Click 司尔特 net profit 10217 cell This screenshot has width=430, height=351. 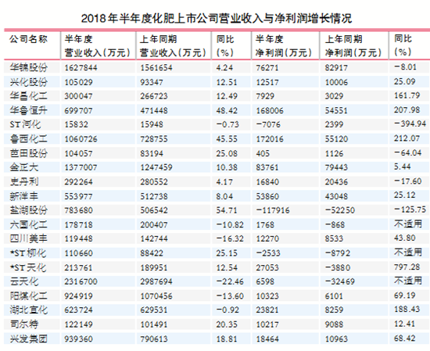(267, 324)
